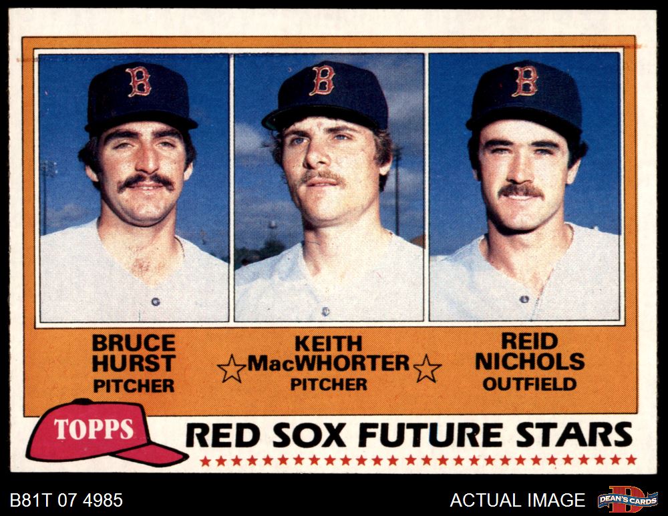Select Keith MacWhorter's portrait photo
The width and height of the screenshot is (668, 516).
click(x=329, y=188)
